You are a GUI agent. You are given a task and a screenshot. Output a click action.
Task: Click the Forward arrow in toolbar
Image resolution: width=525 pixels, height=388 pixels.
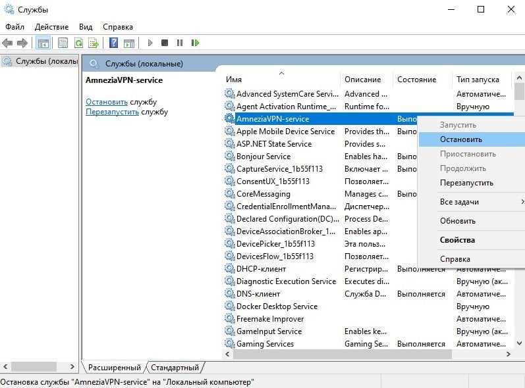(22, 43)
